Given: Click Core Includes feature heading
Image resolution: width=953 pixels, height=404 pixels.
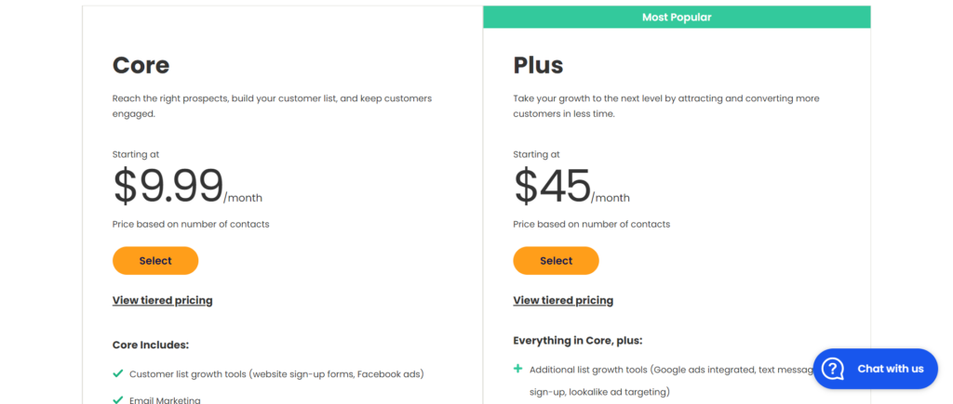Looking at the screenshot, I should click(x=151, y=345).
